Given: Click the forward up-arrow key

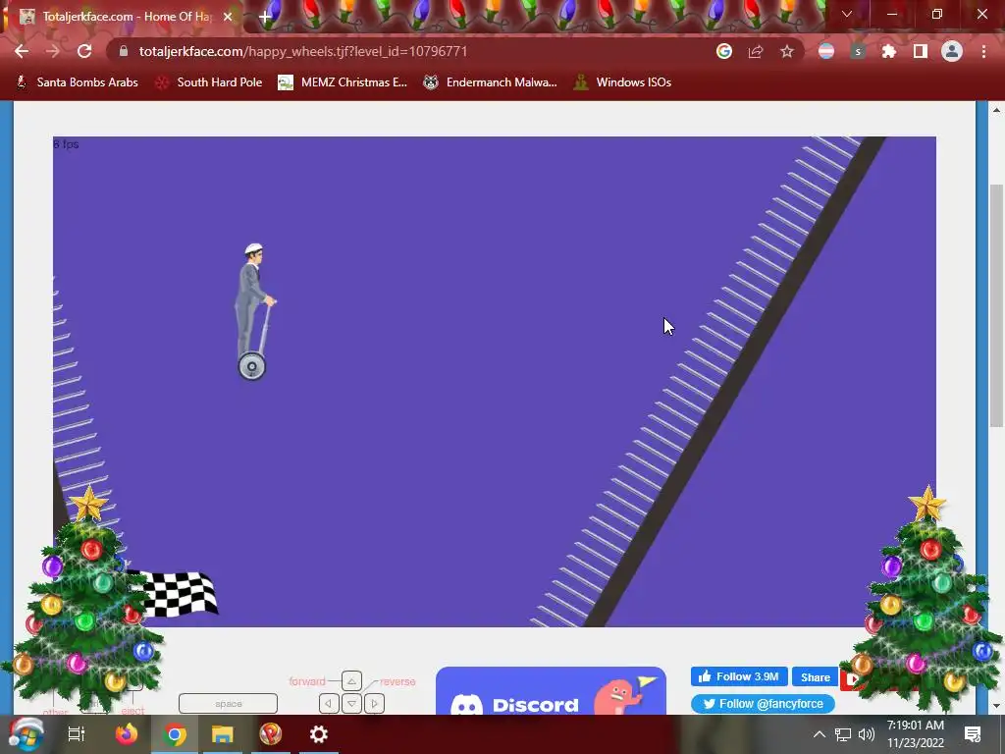Looking at the screenshot, I should [x=351, y=681].
